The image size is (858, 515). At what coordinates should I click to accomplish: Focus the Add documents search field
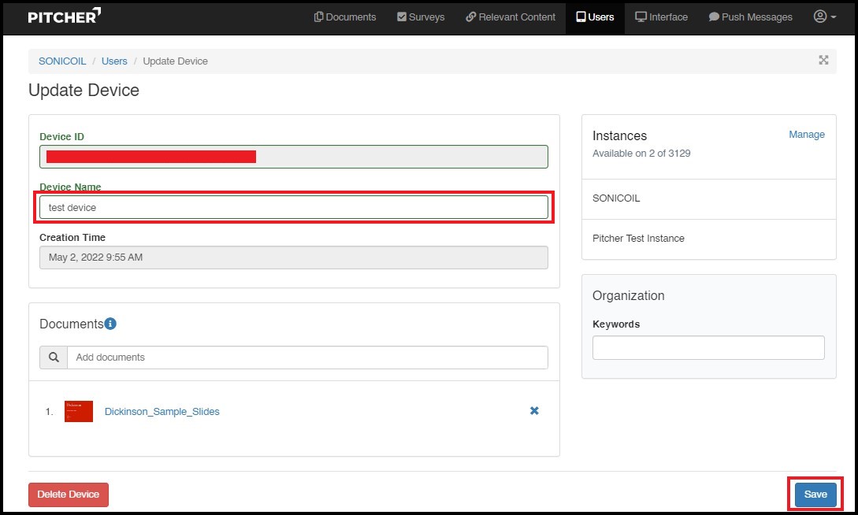click(x=307, y=358)
